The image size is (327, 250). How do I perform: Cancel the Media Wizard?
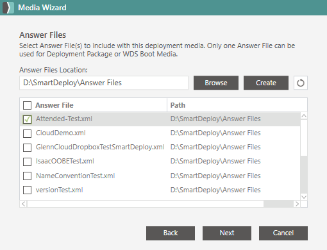click(283, 233)
